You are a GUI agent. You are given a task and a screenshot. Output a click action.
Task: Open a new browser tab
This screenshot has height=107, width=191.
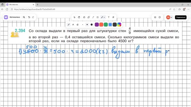coord(38,5)
